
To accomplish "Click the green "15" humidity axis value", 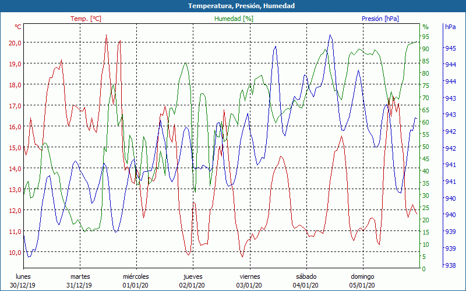I will pos(426,232).
